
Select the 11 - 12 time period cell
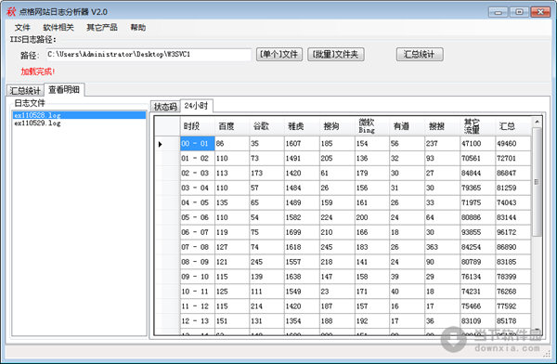click(197, 306)
